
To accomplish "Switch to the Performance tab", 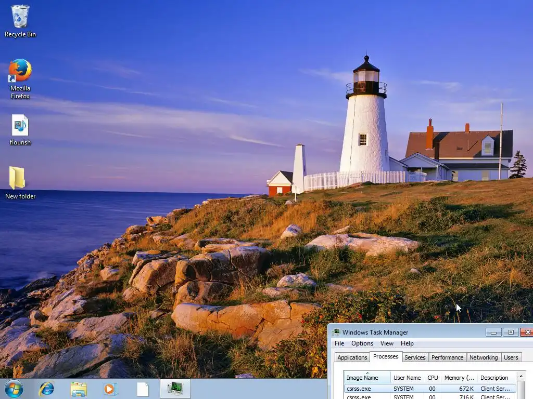I will pos(447,357).
